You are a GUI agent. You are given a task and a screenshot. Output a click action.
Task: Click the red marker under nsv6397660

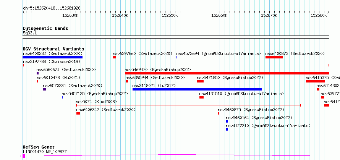[x=115, y=57]
